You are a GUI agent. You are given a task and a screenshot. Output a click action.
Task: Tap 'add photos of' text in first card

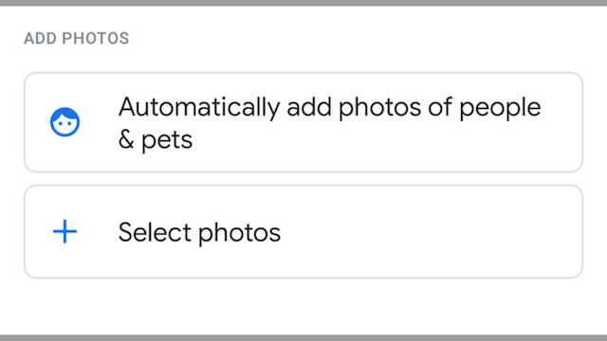369,107
